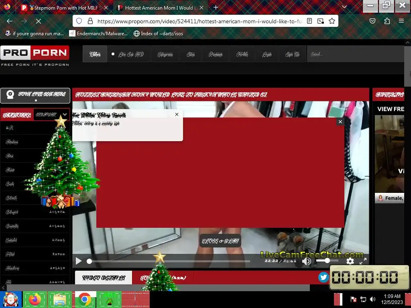411x308 pixels.
Task: Close the 'Stepmom' first tab
Action: click(106, 8)
